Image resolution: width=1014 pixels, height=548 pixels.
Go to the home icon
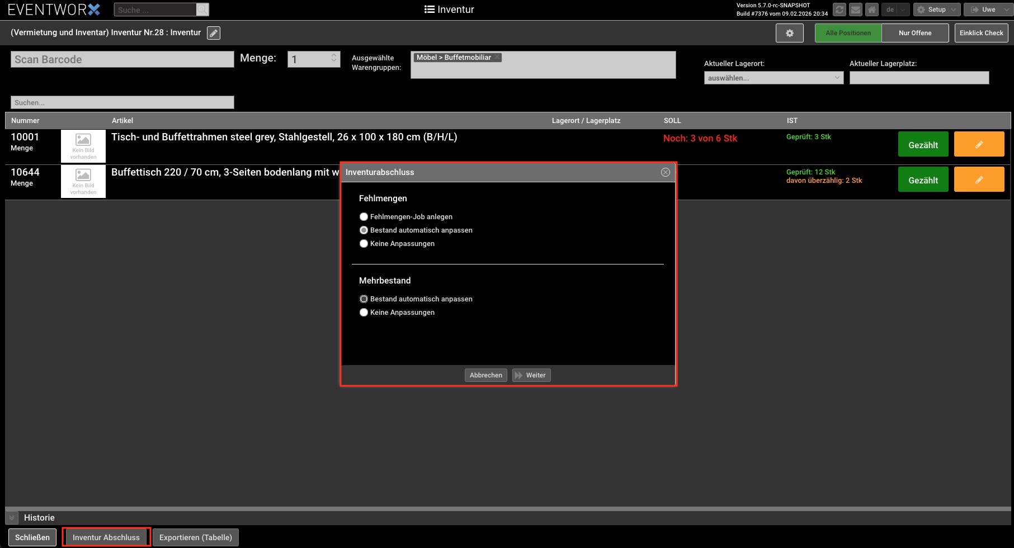tap(871, 10)
